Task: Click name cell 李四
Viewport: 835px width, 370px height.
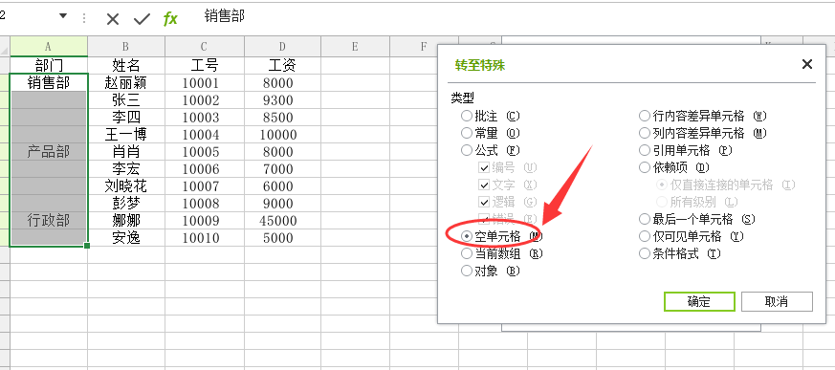Action: [126, 118]
